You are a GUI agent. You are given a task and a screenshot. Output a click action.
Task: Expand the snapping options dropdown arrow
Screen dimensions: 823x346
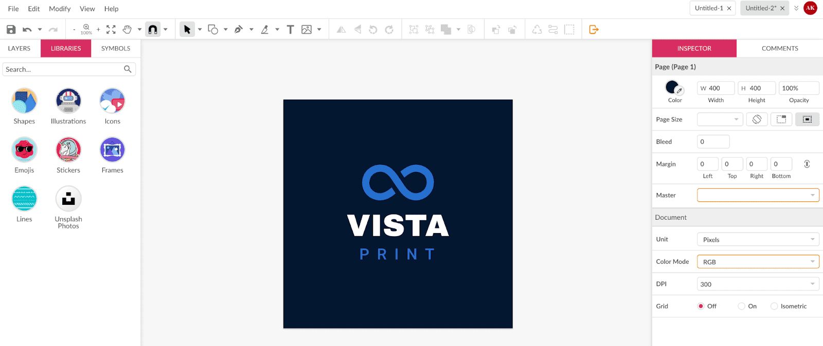166,30
